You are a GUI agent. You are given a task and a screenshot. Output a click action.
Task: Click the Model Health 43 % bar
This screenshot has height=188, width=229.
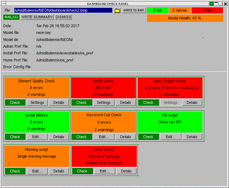coord(185,18)
